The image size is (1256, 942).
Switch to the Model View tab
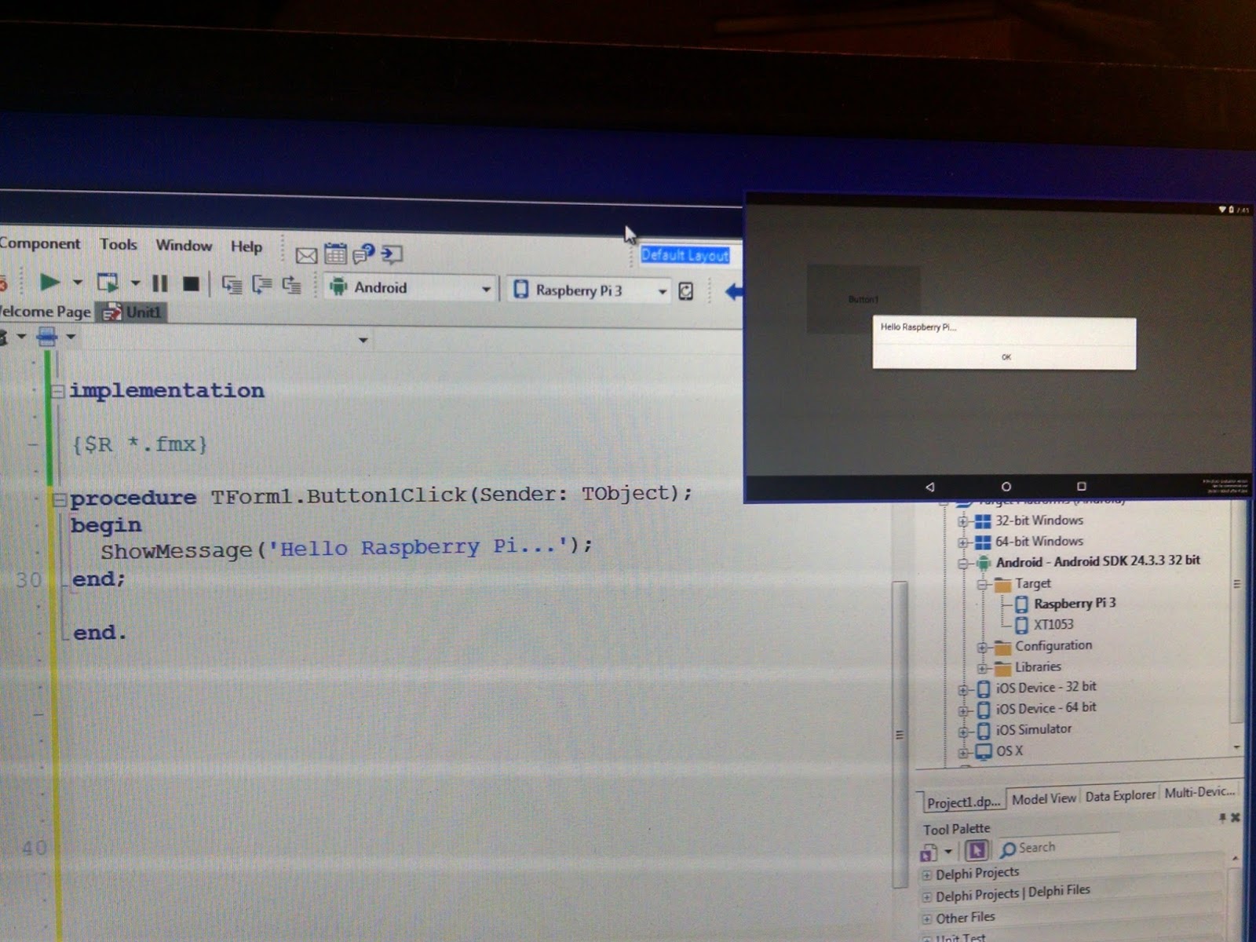[x=1043, y=798]
